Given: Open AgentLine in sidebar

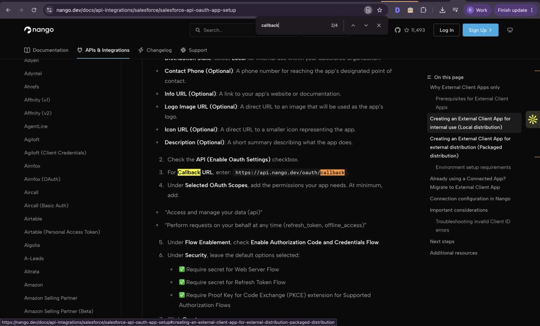Looking at the screenshot, I should [36, 126].
